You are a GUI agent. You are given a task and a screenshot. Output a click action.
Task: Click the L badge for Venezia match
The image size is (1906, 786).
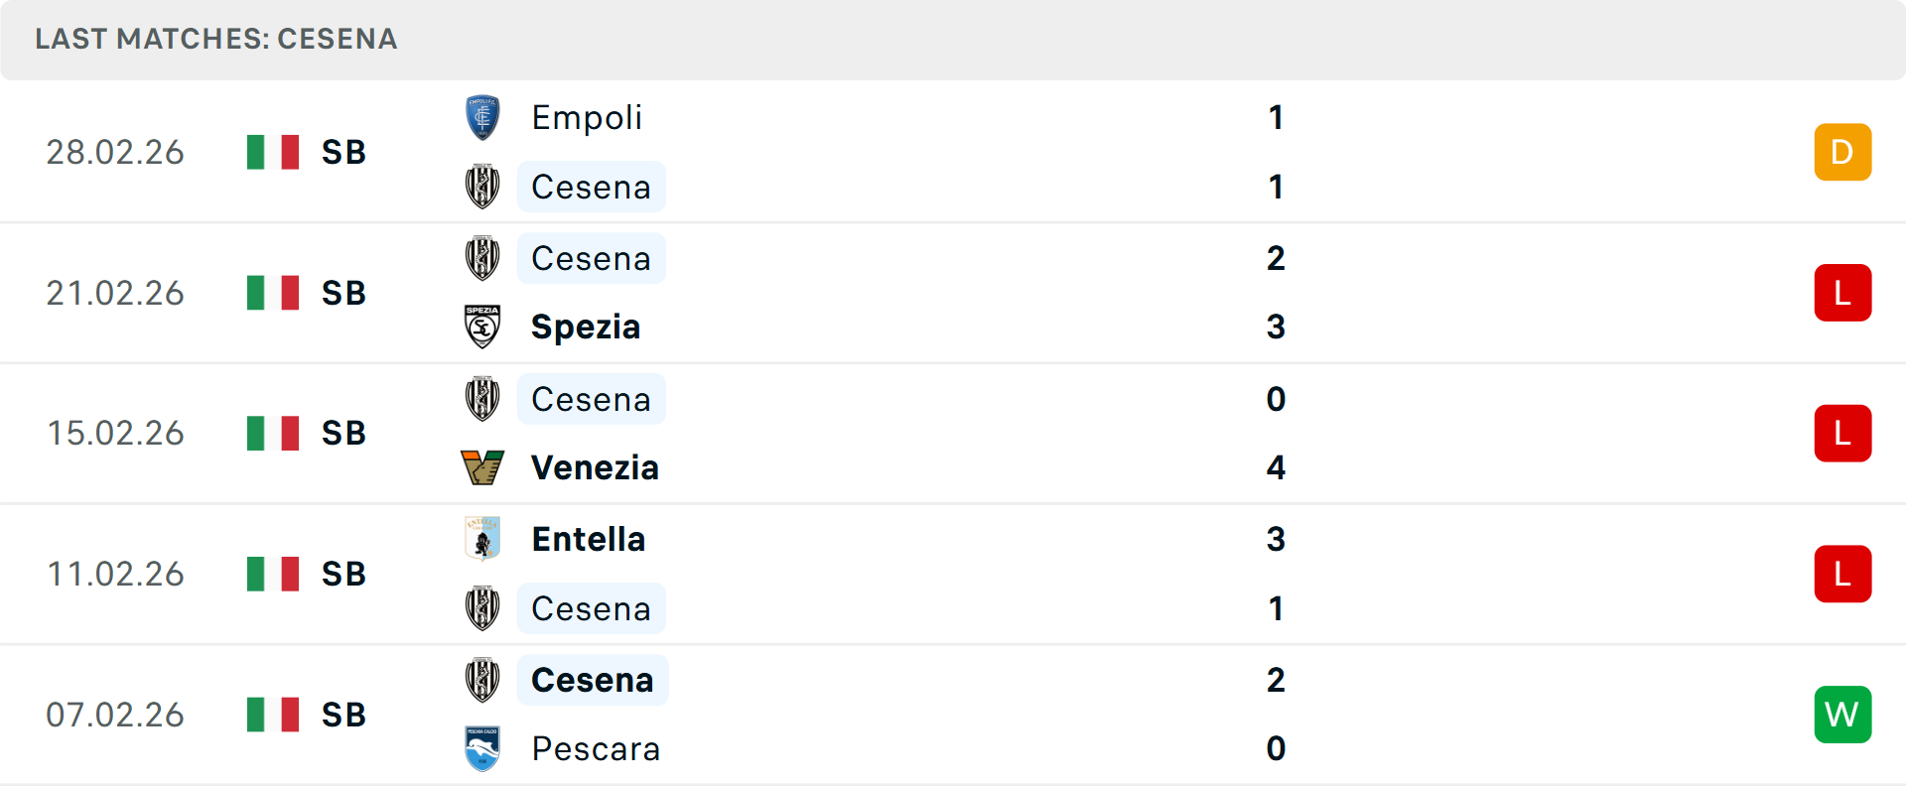(x=1842, y=434)
